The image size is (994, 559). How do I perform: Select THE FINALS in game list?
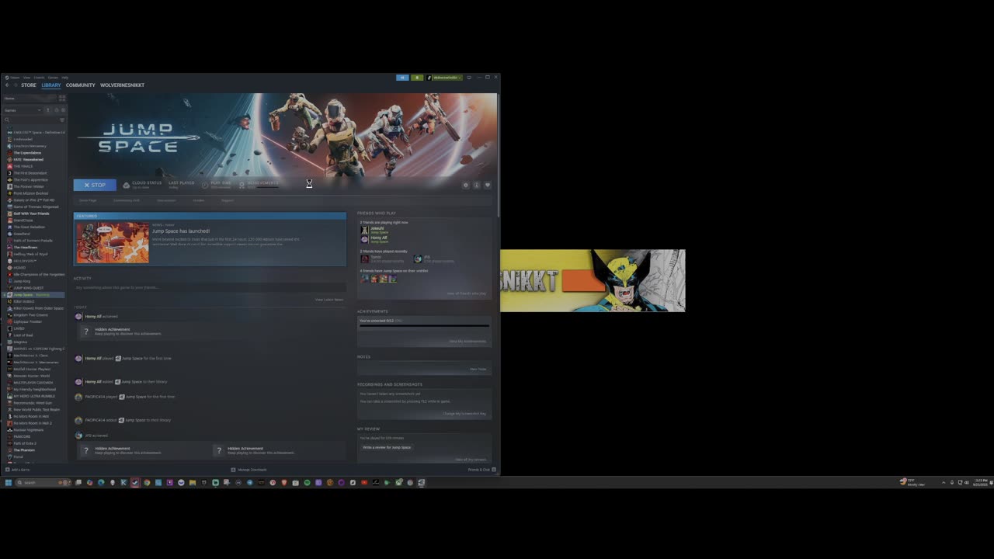(23, 166)
